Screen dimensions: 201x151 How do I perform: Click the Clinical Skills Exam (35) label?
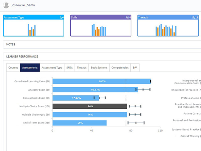coord(37,98)
